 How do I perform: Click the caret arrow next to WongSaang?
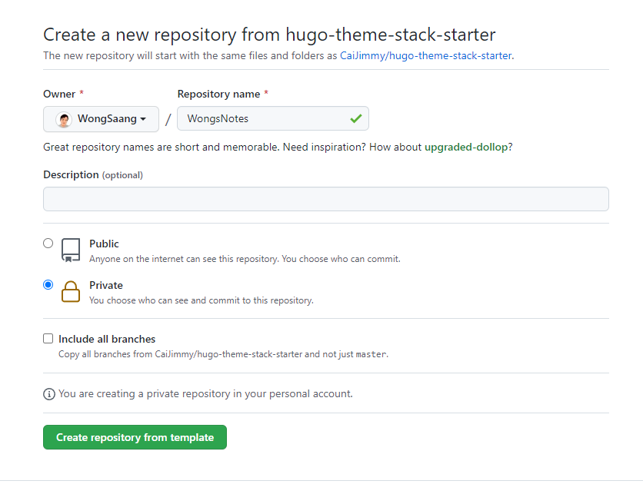(x=143, y=119)
